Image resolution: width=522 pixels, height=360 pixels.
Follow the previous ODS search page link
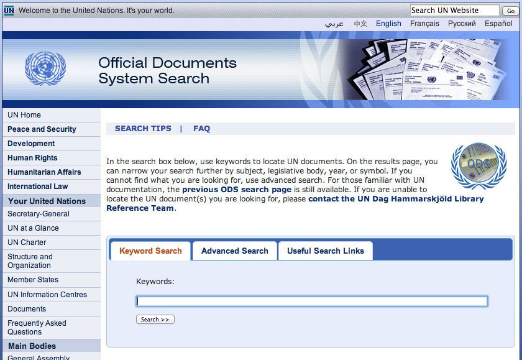[237, 190]
